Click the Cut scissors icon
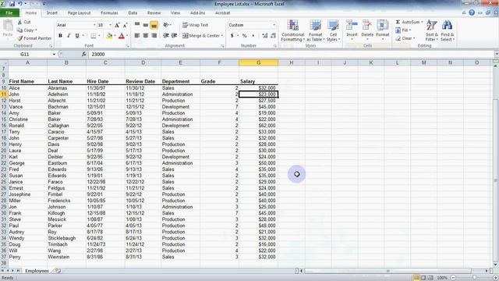 [x=20, y=22]
